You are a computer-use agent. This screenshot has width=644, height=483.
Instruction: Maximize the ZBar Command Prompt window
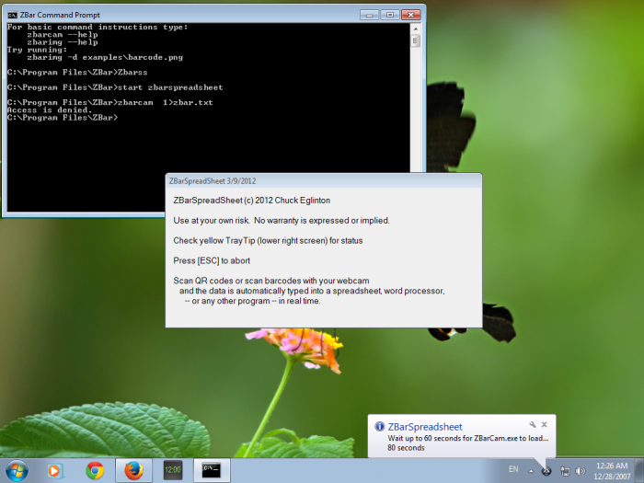click(390, 16)
